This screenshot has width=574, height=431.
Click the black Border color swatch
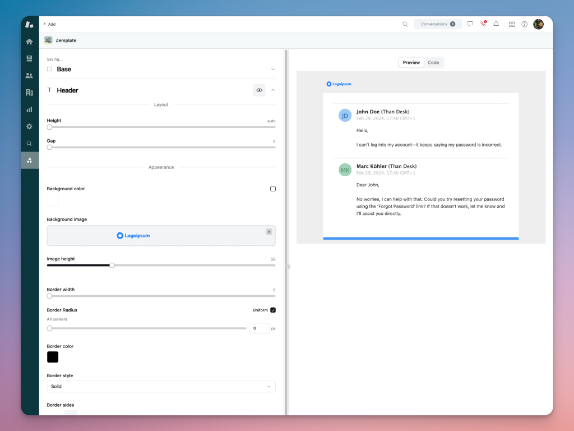pos(53,357)
